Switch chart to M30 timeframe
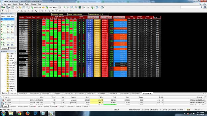 [53, 11]
